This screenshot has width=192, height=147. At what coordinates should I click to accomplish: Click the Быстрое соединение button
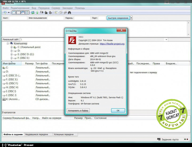click(118, 18)
